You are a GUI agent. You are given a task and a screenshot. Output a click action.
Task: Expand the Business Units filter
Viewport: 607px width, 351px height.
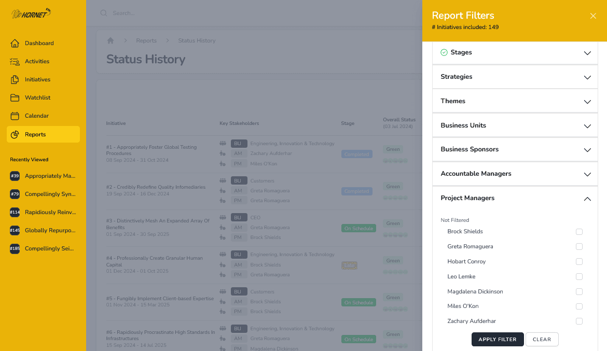pos(515,125)
